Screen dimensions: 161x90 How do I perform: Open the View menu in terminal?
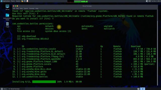click(21, 8)
